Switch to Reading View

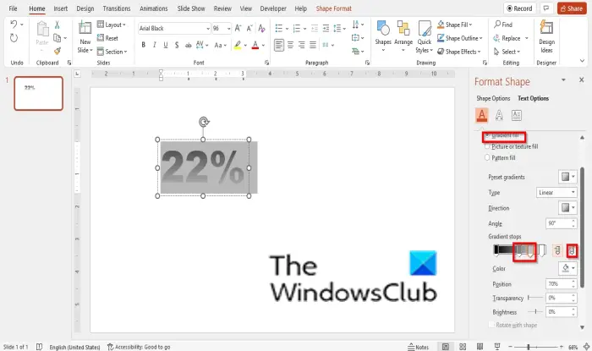pos(480,347)
